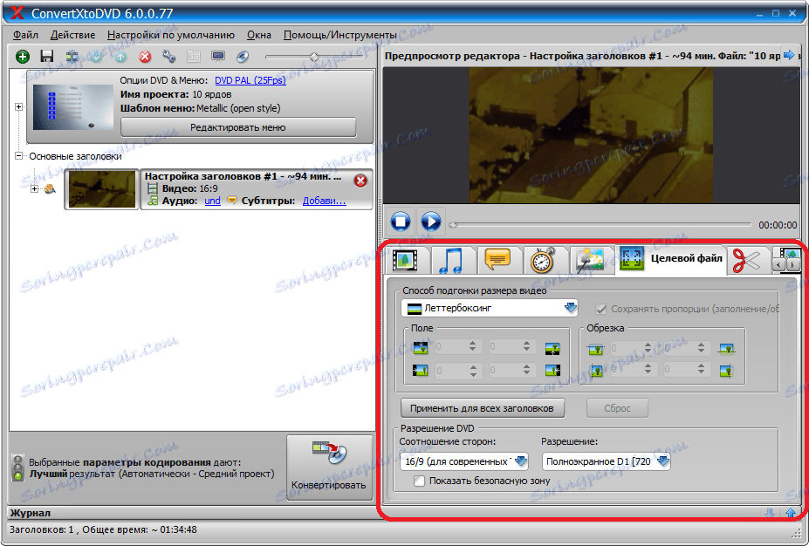Open settings via the wrench icon
The height and width of the screenshot is (546, 809).
pyautogui.click(x=169, y=57)
